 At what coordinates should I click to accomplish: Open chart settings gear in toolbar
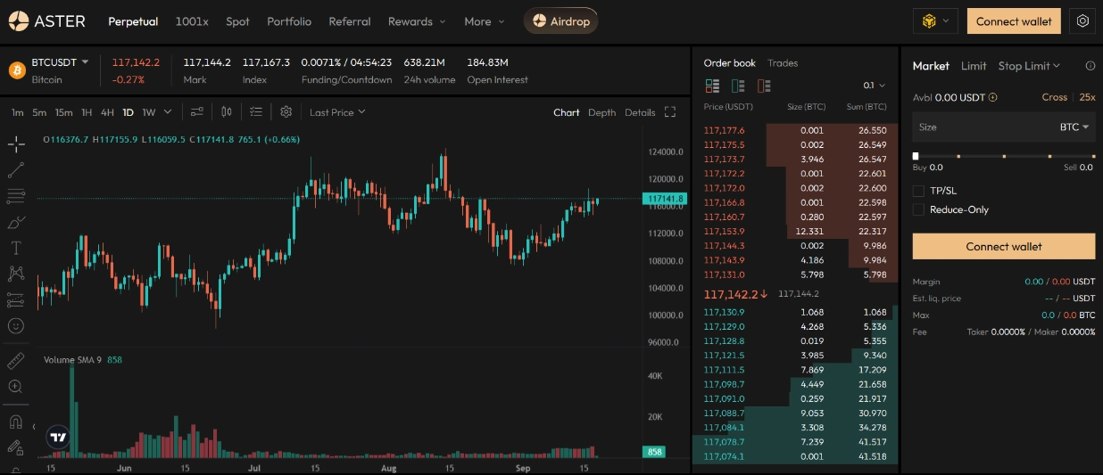(286, 112)
